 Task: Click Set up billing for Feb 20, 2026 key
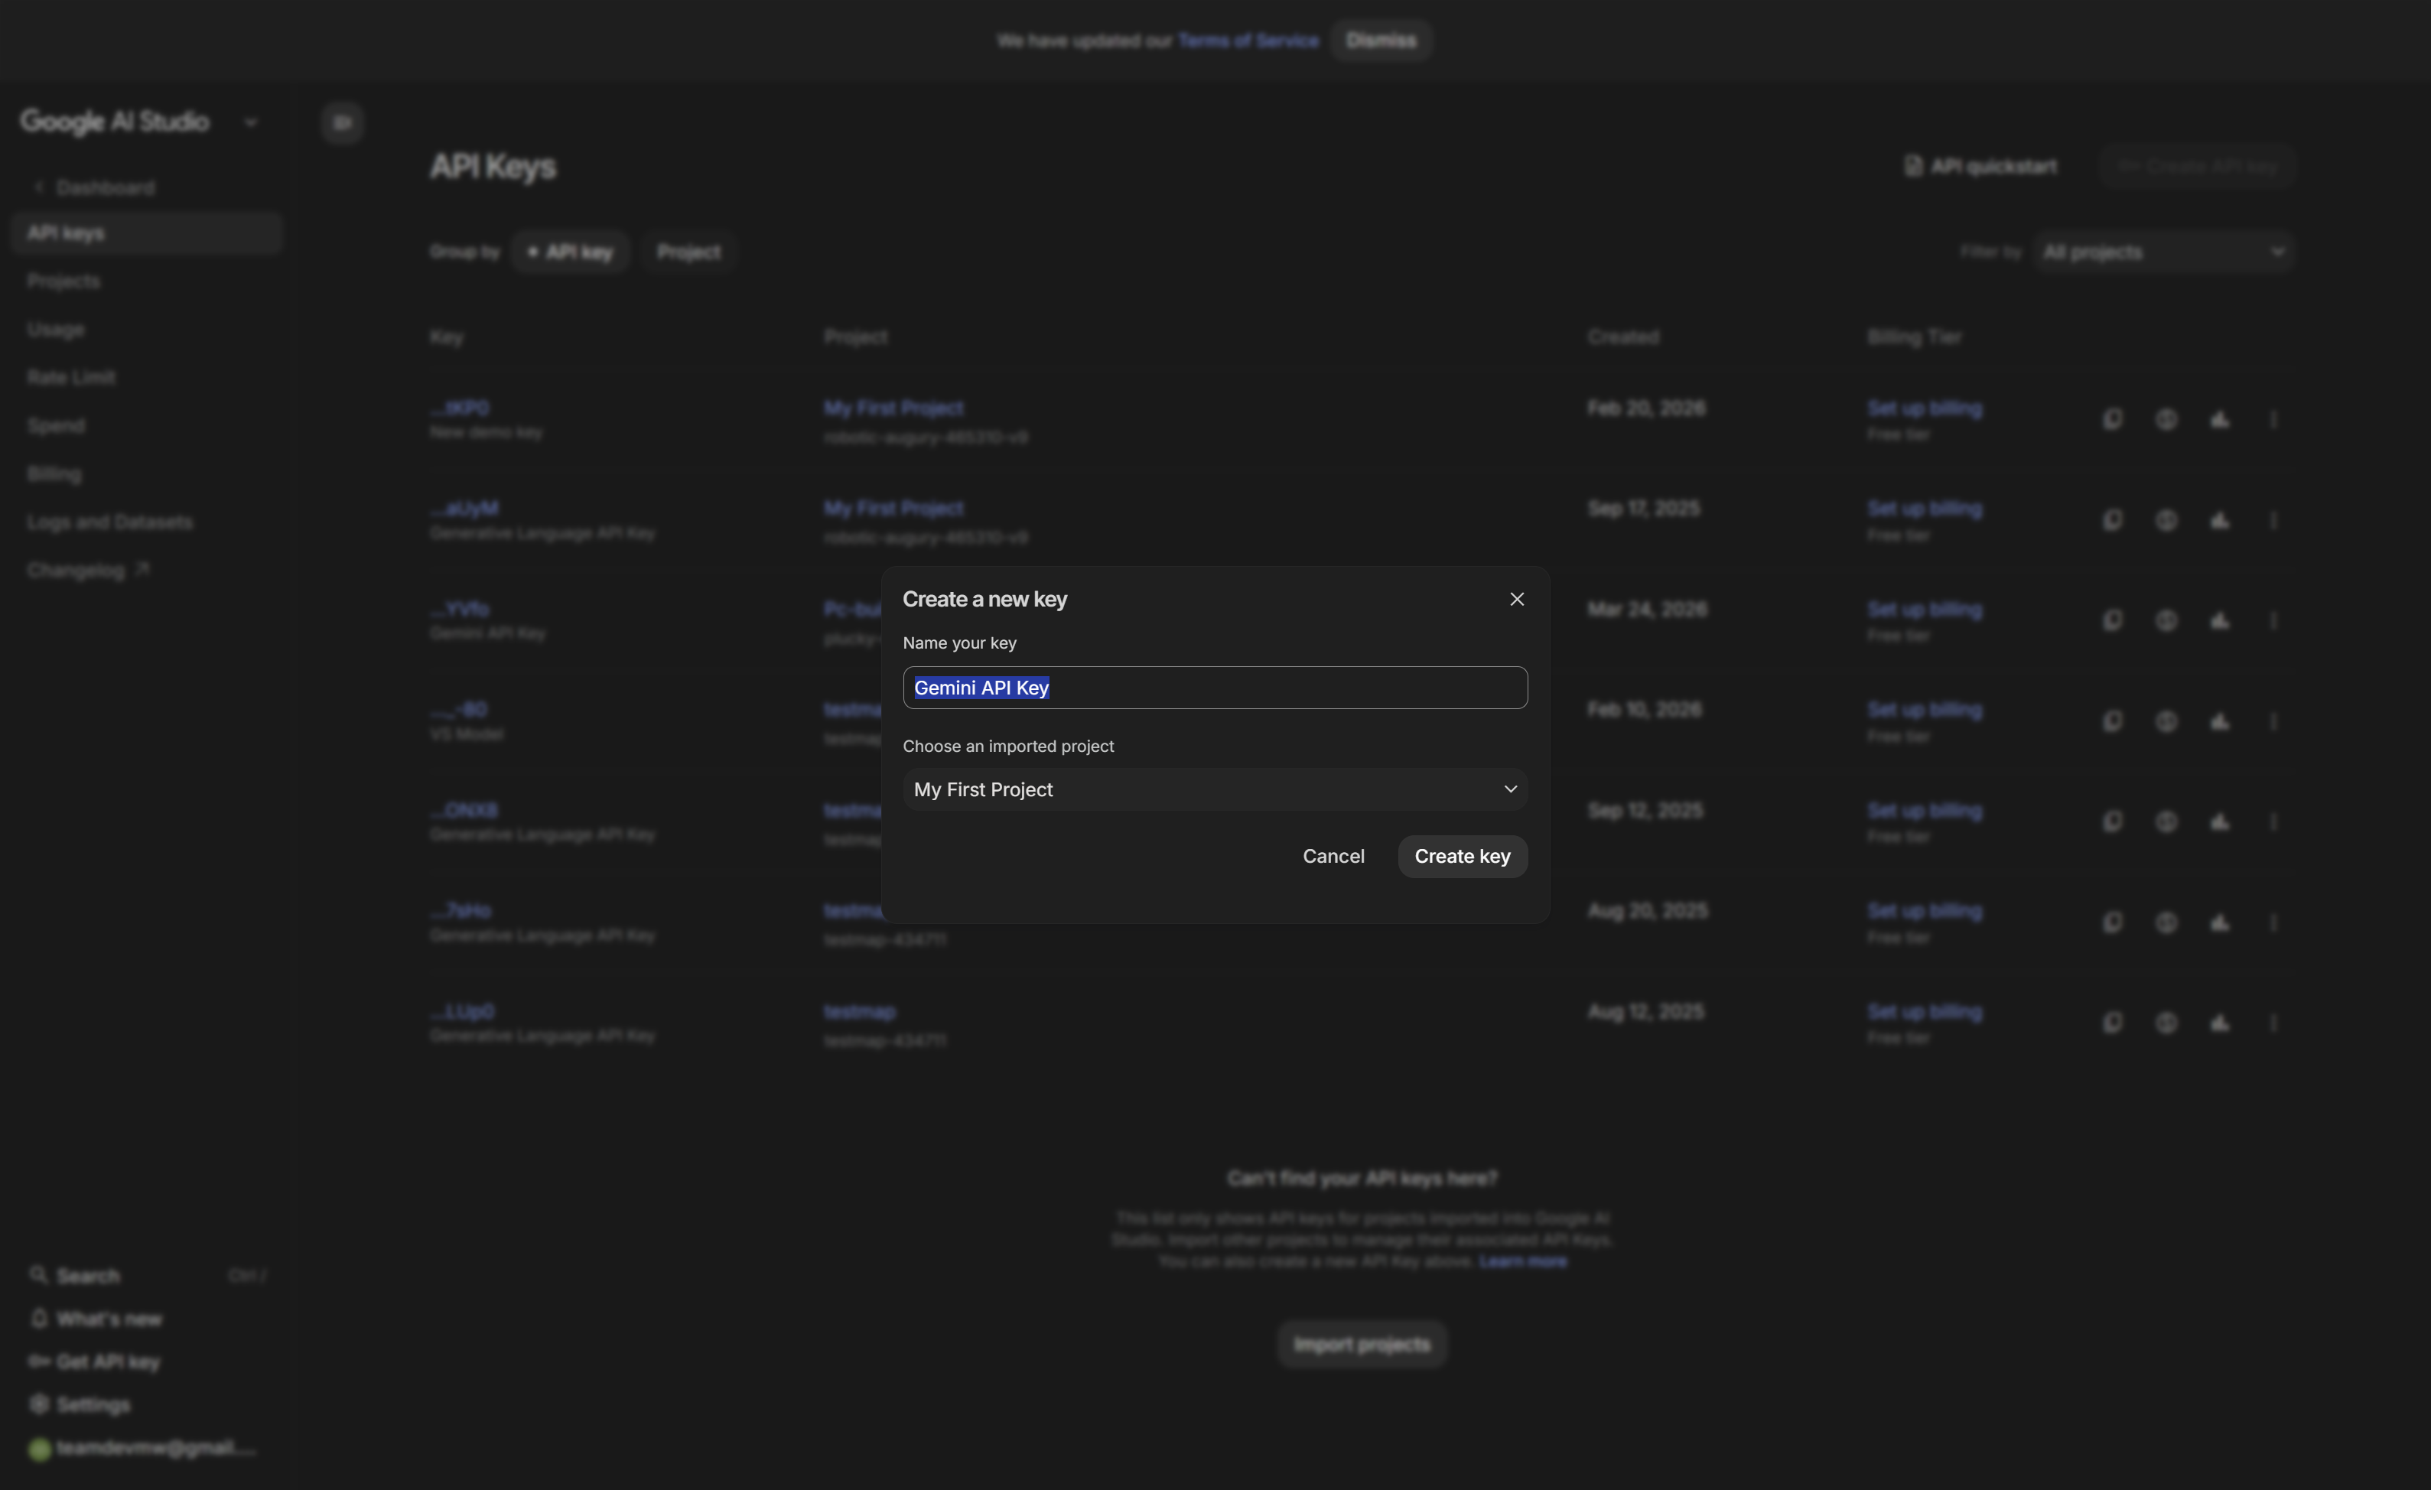coord(1924,408)
